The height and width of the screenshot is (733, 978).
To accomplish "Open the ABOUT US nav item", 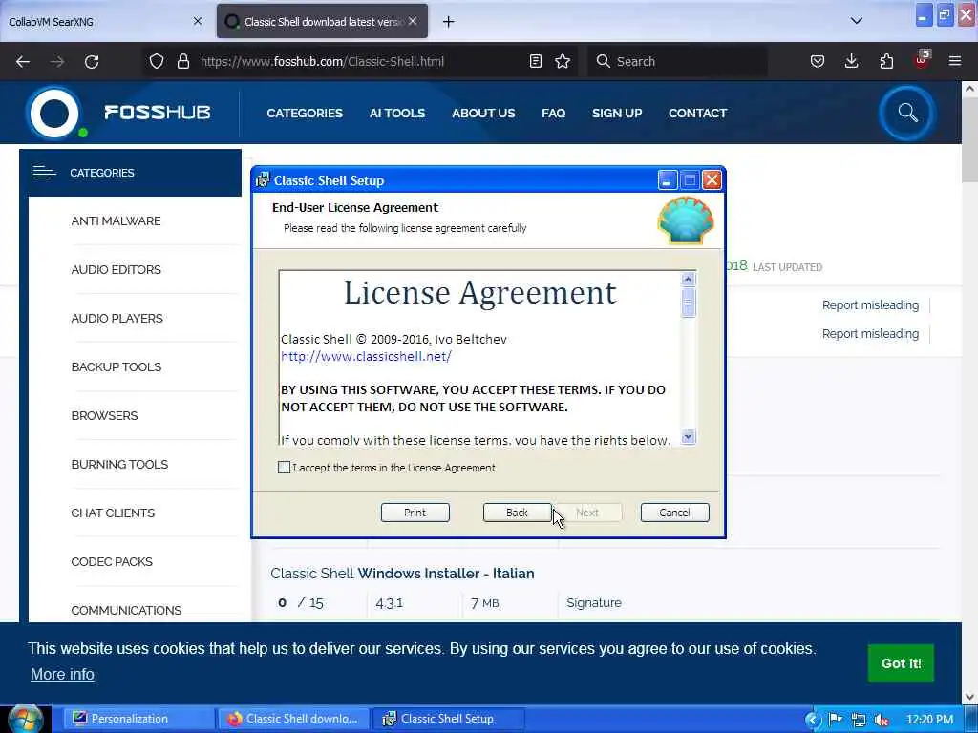I will (483, 113).
